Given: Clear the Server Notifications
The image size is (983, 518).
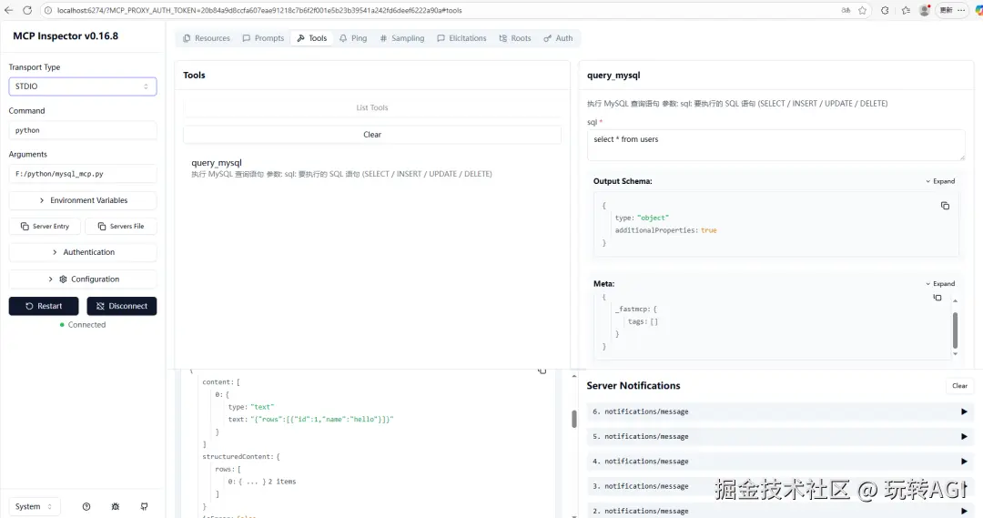Looking at the screenshot, I should (960, 386).
